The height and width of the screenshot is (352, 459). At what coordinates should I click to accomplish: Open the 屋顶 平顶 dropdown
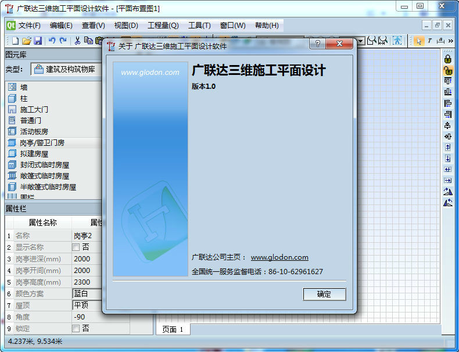(x=87, y=305)
